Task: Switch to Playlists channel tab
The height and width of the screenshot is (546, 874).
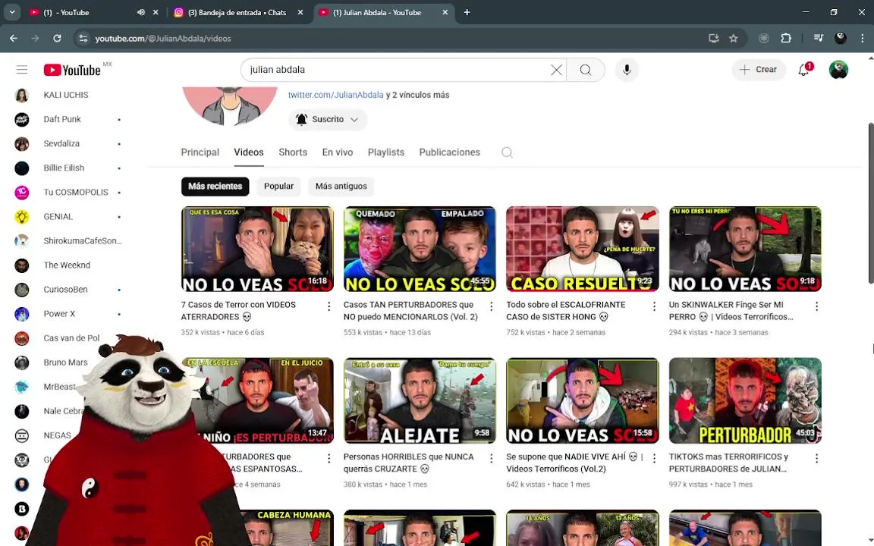Action: (x=385, y=152)
